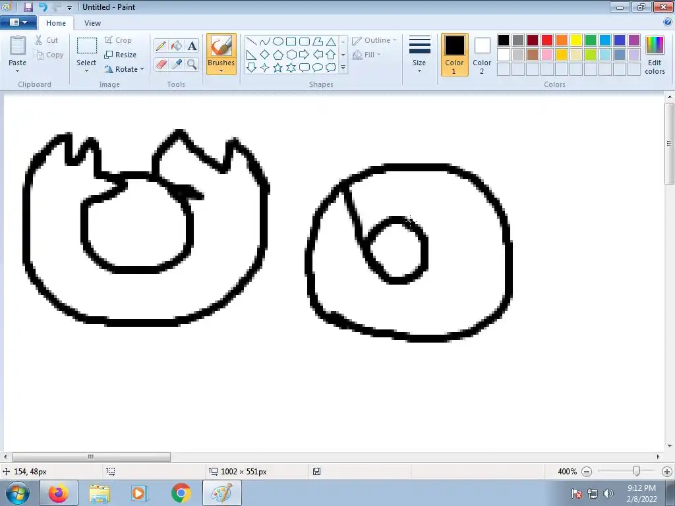
Task: Click the Crop button
Action: (118, 40)
